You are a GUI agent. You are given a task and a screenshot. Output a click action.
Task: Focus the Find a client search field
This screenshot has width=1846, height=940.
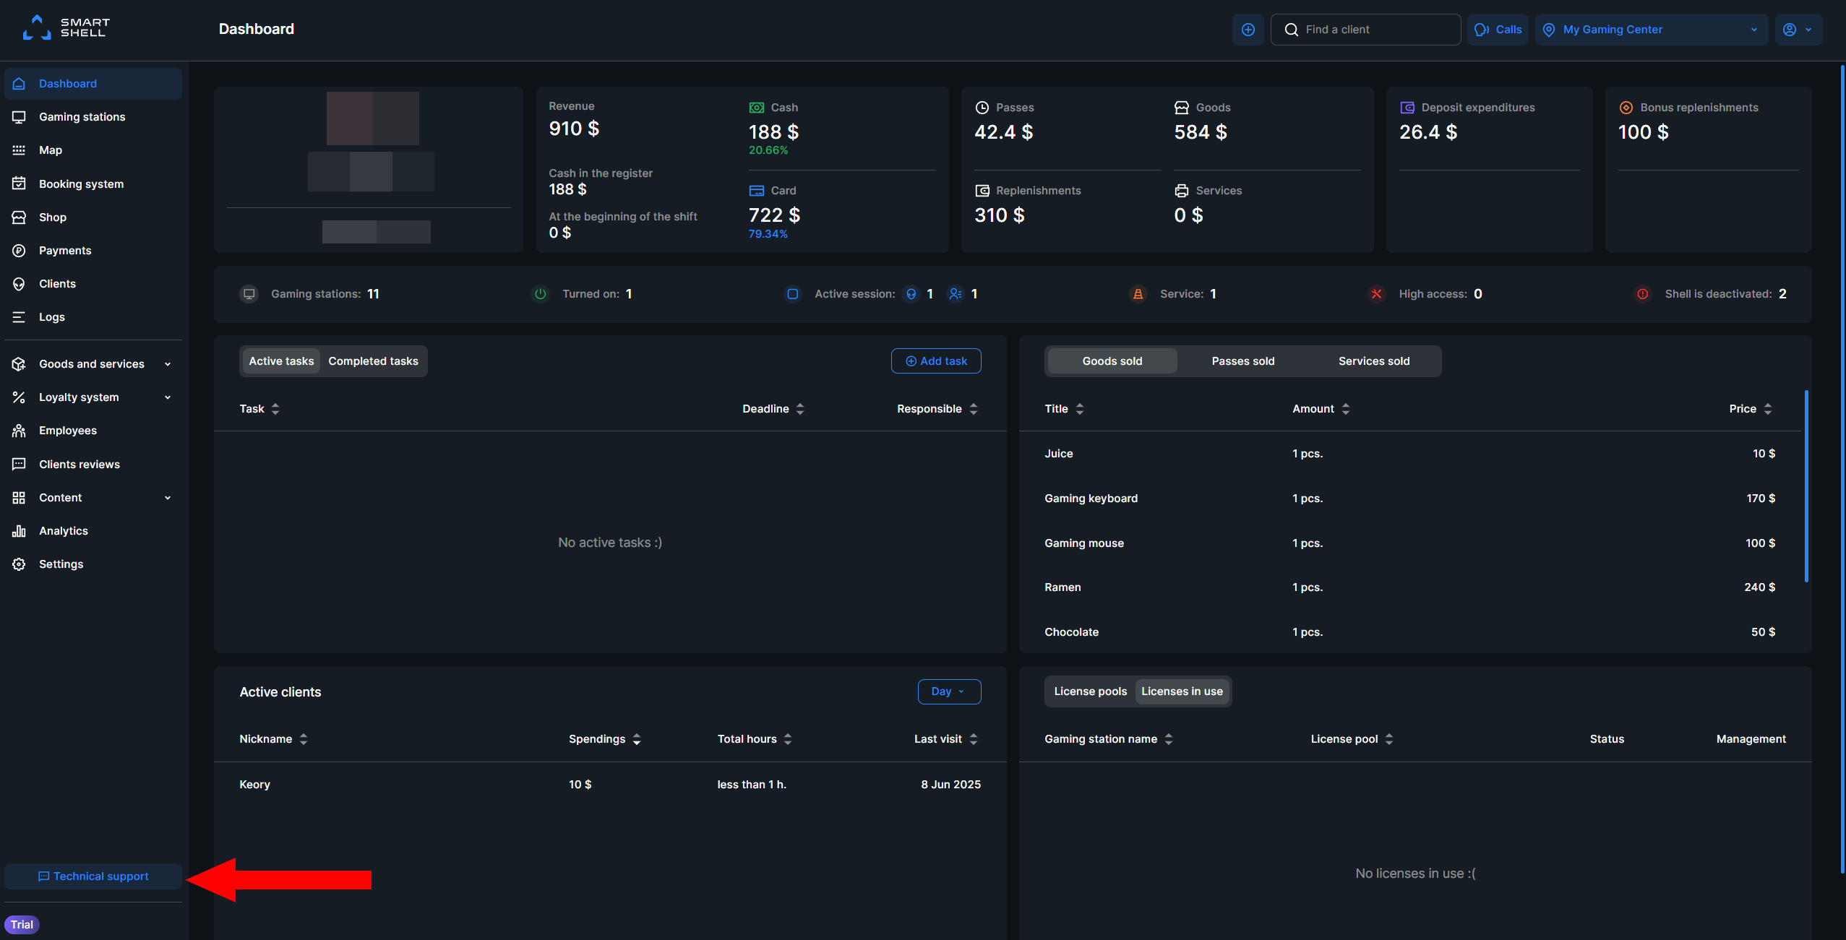point(1365,30)
